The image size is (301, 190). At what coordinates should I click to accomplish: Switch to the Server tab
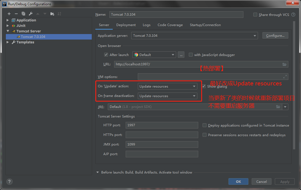coord(104,25)
